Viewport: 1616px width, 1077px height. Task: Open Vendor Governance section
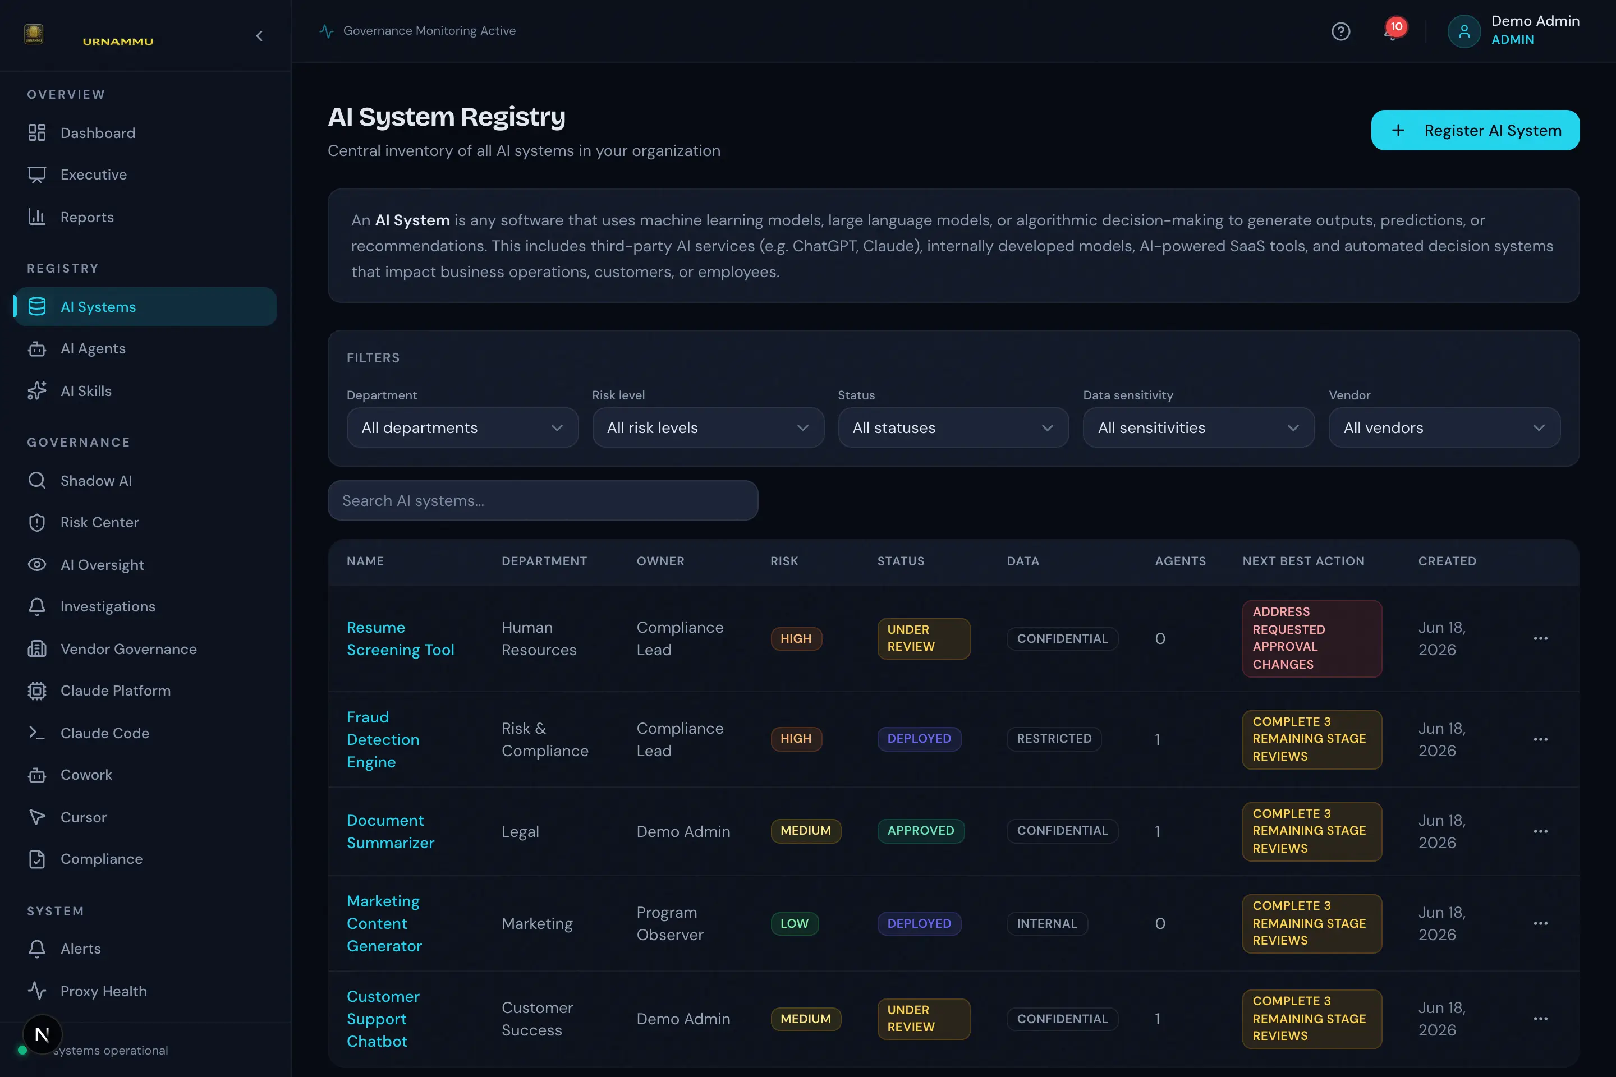(145, 648)
